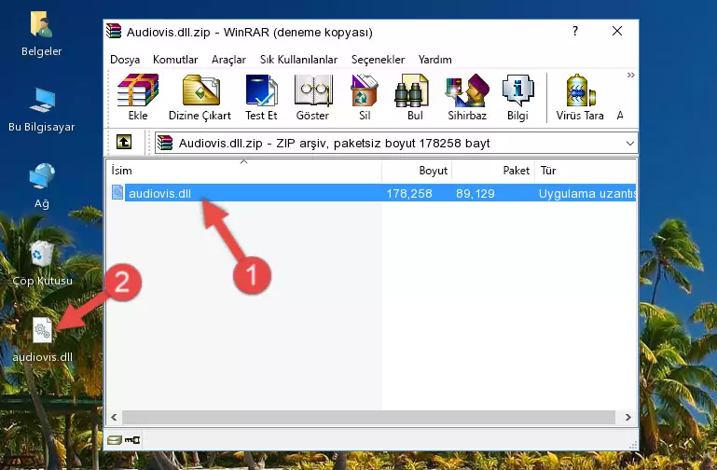Open the Araçlar menu

click(x=228, y=60)
